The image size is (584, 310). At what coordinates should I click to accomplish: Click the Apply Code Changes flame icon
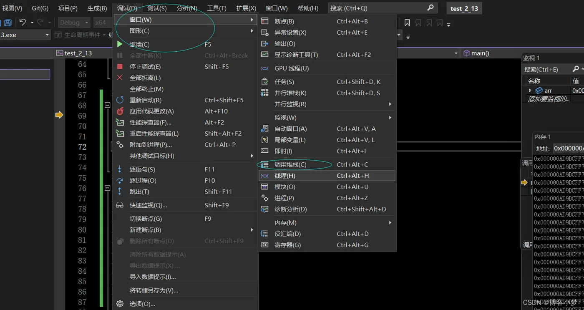(x=120, y=111)
